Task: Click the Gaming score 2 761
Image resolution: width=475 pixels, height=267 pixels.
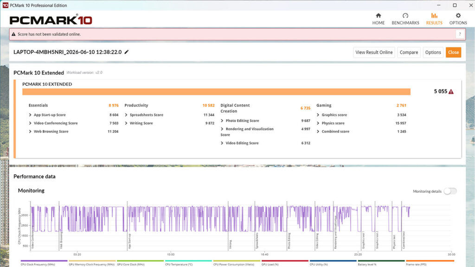Action: (x=401, y=105)
